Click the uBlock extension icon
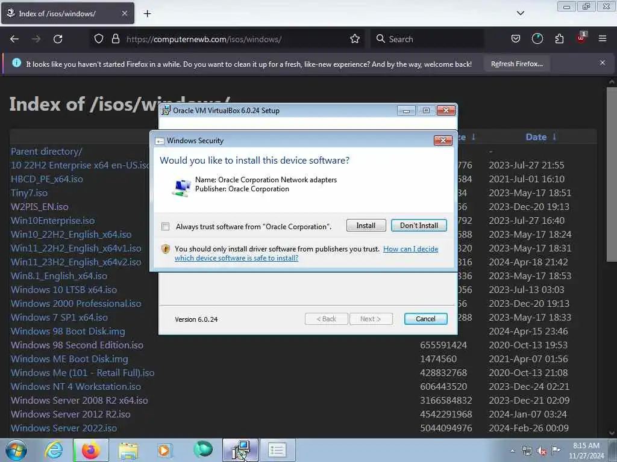 pos(581,38)
